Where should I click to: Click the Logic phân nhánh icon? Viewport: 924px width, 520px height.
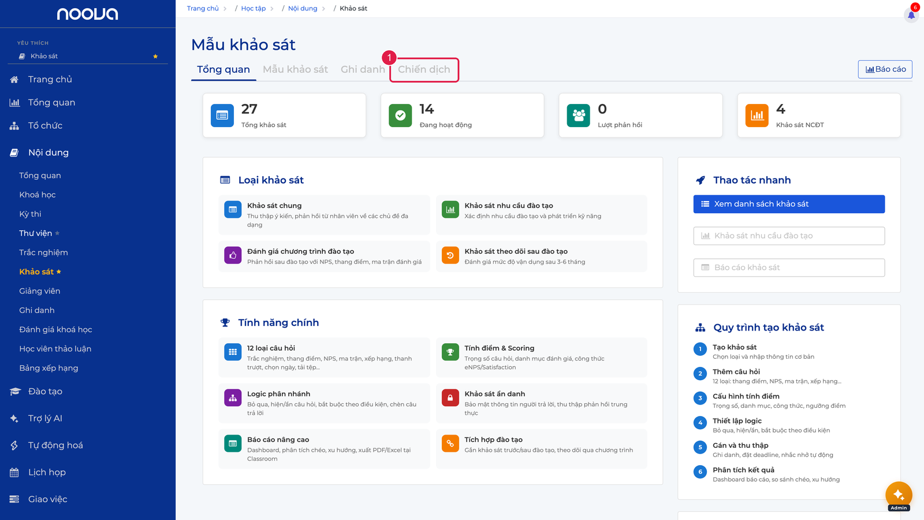pos(233,398)
